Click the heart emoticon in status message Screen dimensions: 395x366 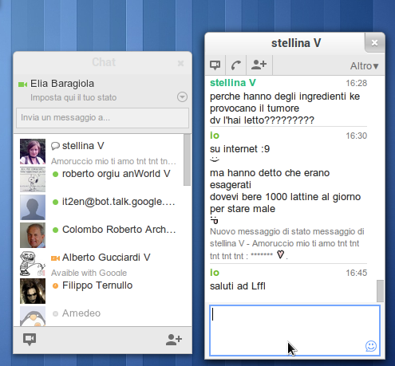click(280, 254)
